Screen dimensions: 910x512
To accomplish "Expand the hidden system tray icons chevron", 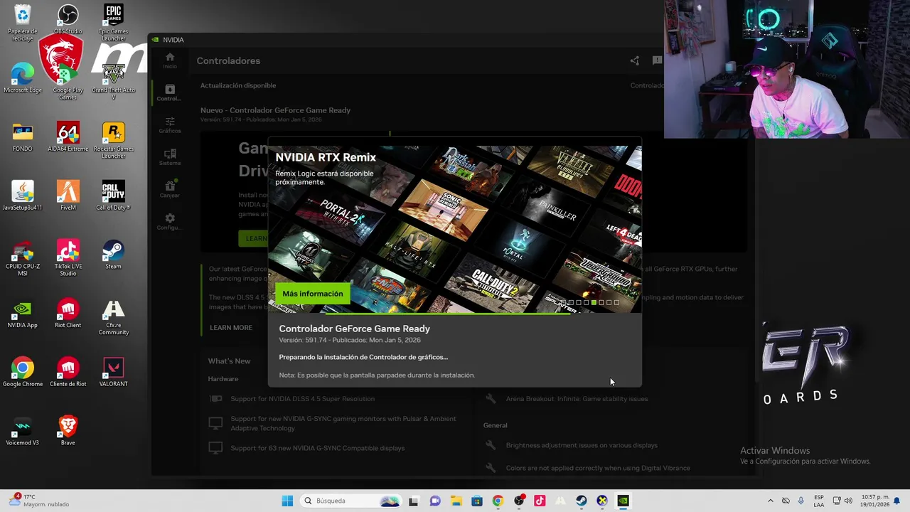I will (770, 501).
